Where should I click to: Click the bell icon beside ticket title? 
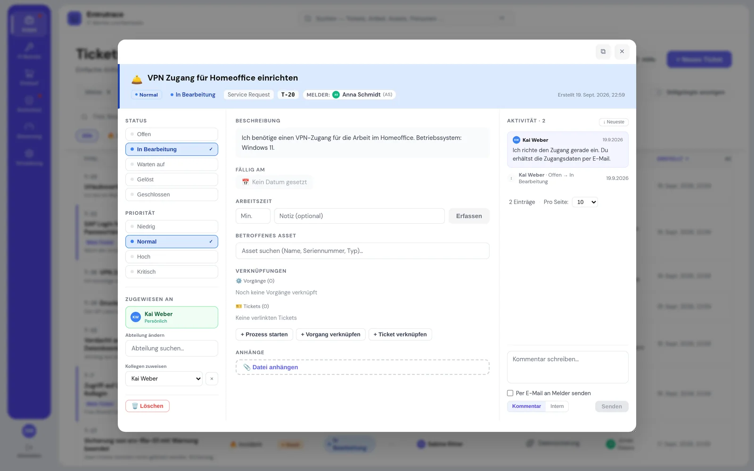[x=137, y=79]
